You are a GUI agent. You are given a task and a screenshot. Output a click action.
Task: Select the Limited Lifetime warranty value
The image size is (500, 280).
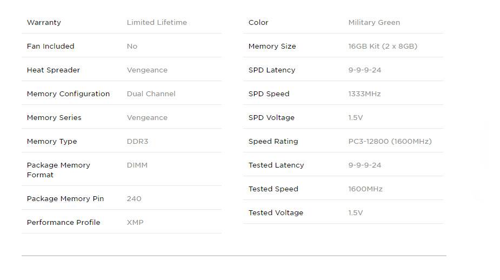(x=157, y=22)
